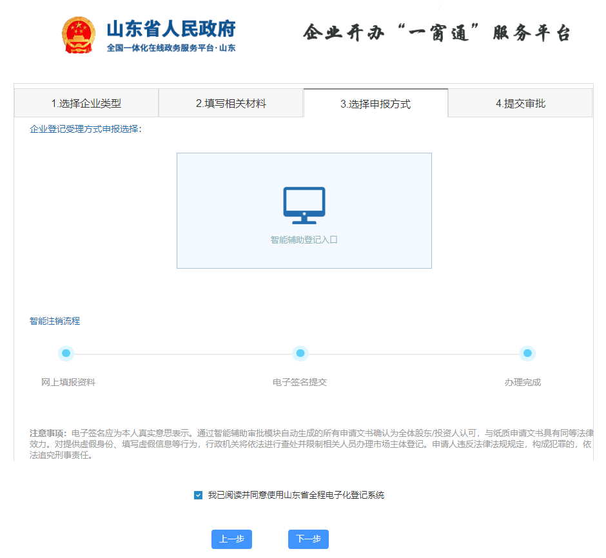Select the 3.选择申报方式 tab
The image size is (606, 558).
pyautogui.click(x=376, y=104)
